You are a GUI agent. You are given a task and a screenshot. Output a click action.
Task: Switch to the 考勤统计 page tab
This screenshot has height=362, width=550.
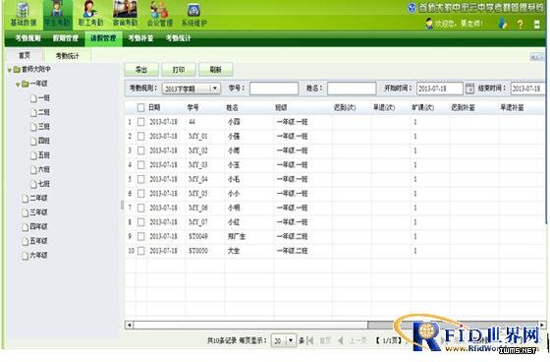(x=68, y=56)
